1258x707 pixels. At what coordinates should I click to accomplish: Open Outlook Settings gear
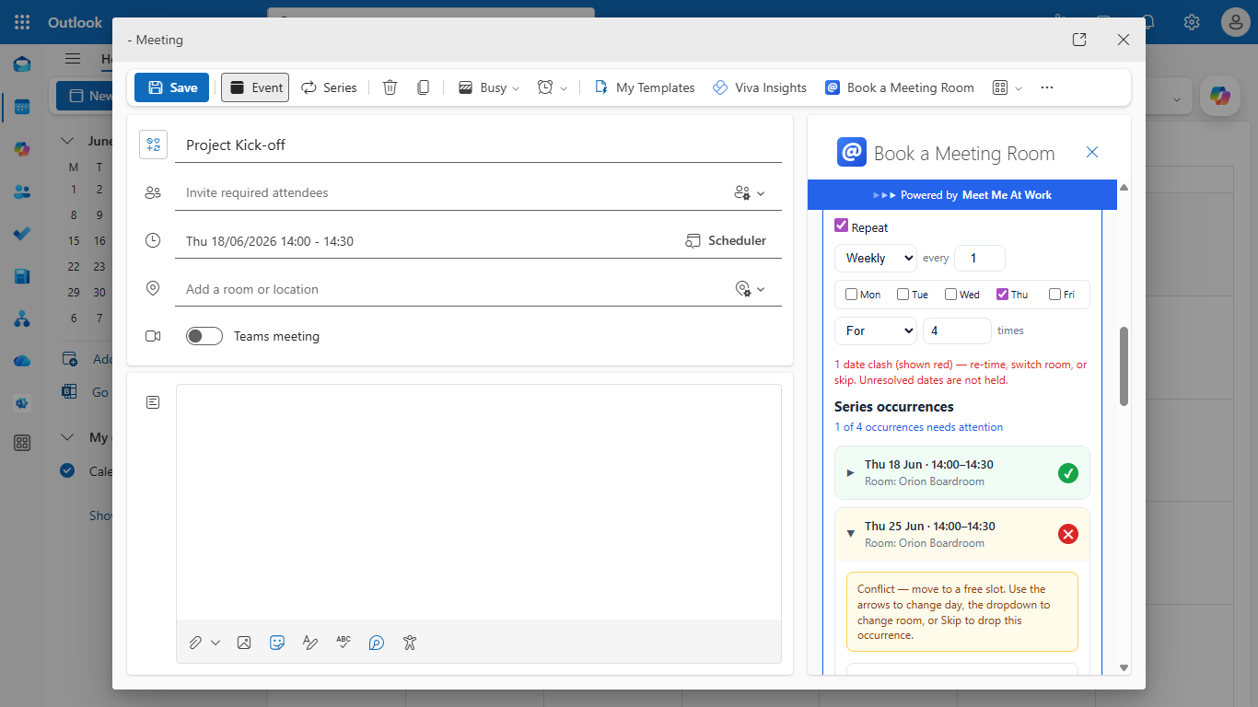pos(1192,22)
